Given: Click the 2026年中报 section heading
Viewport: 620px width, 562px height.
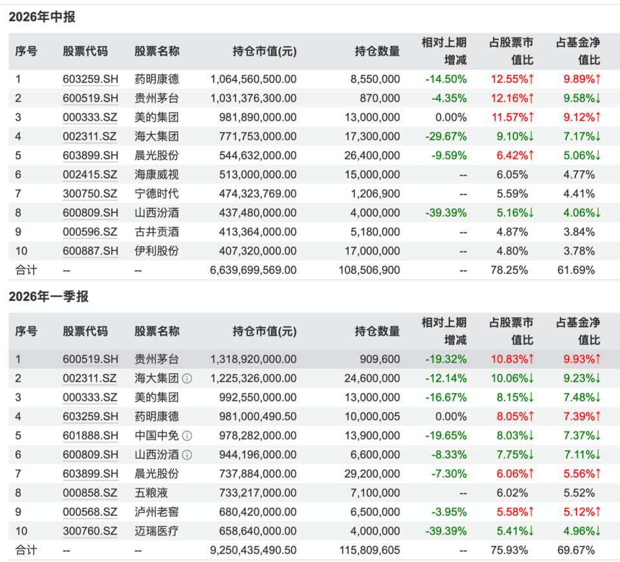Looking at the screenshot, I should (42, 17).
